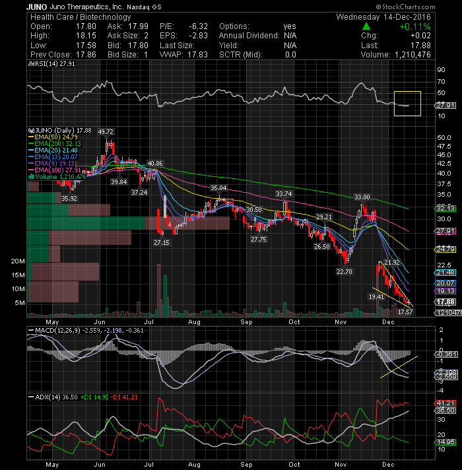Screen dimensions: 462x470
Task: Click the Prev Close value 17.86
Action: click(86, 55)
